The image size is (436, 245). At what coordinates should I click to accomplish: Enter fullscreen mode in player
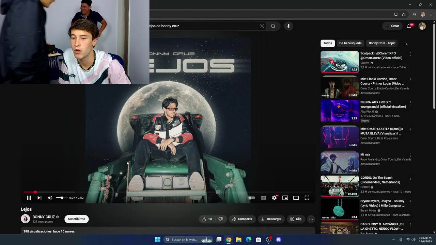click(x=307, y=198)
